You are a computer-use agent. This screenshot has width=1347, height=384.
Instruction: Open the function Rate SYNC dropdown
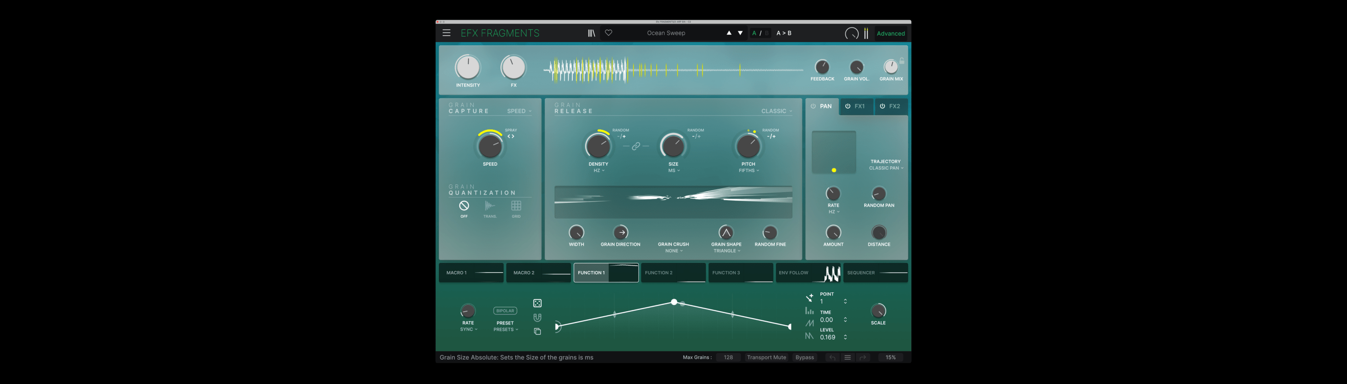[468, 330]
